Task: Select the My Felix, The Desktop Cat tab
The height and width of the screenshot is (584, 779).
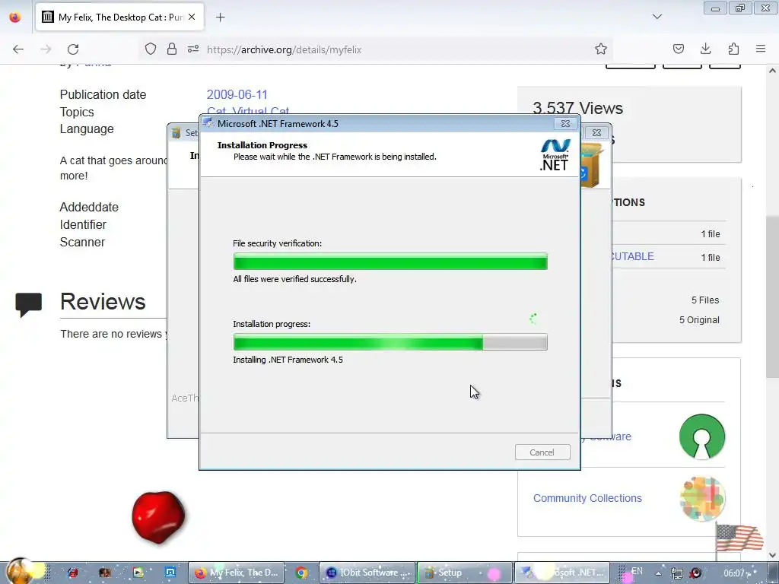Action: click(x=119, y=17)
